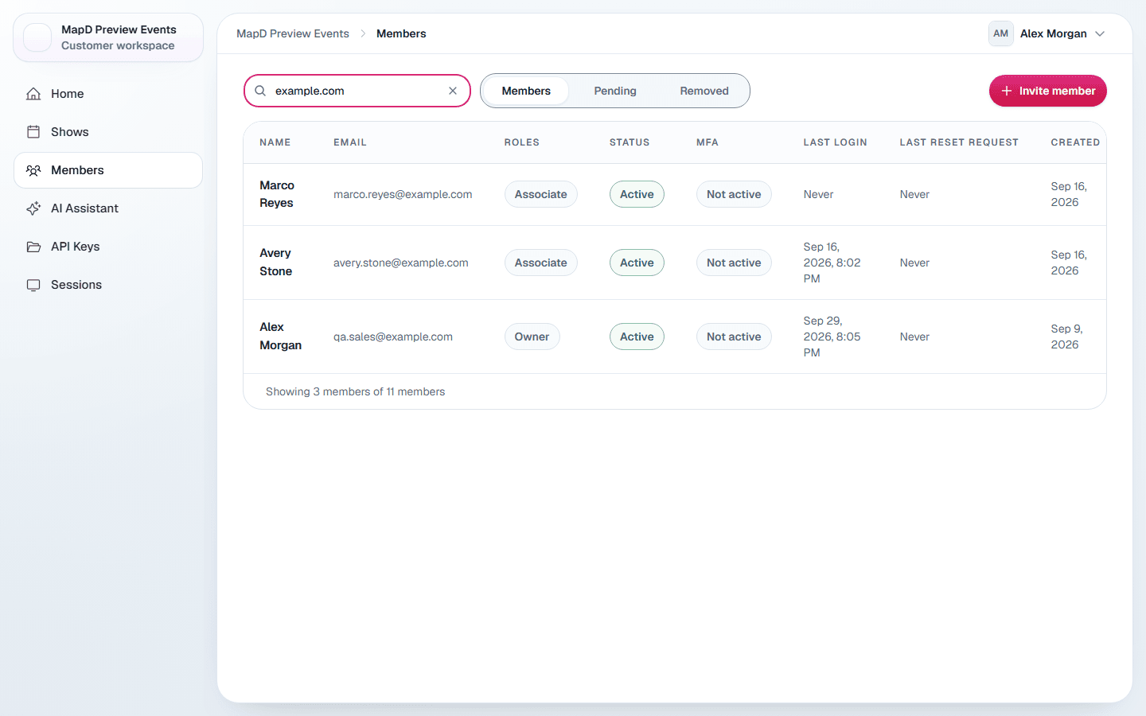The width and height of the screenshot is (1146, 716).
Task: Switch to the Removed tab
Action: click(x=704, y=91)
